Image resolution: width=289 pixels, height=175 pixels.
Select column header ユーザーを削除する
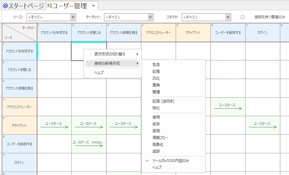[228, 33]
